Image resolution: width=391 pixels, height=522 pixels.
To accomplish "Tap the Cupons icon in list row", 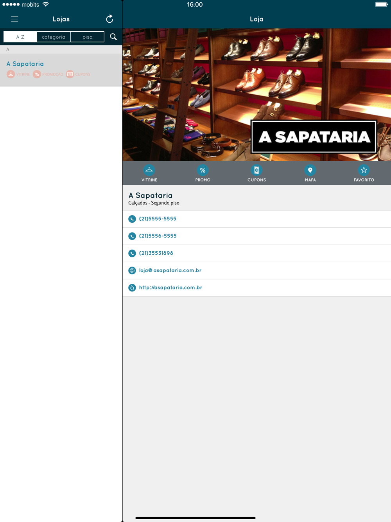I will point(70,74).
